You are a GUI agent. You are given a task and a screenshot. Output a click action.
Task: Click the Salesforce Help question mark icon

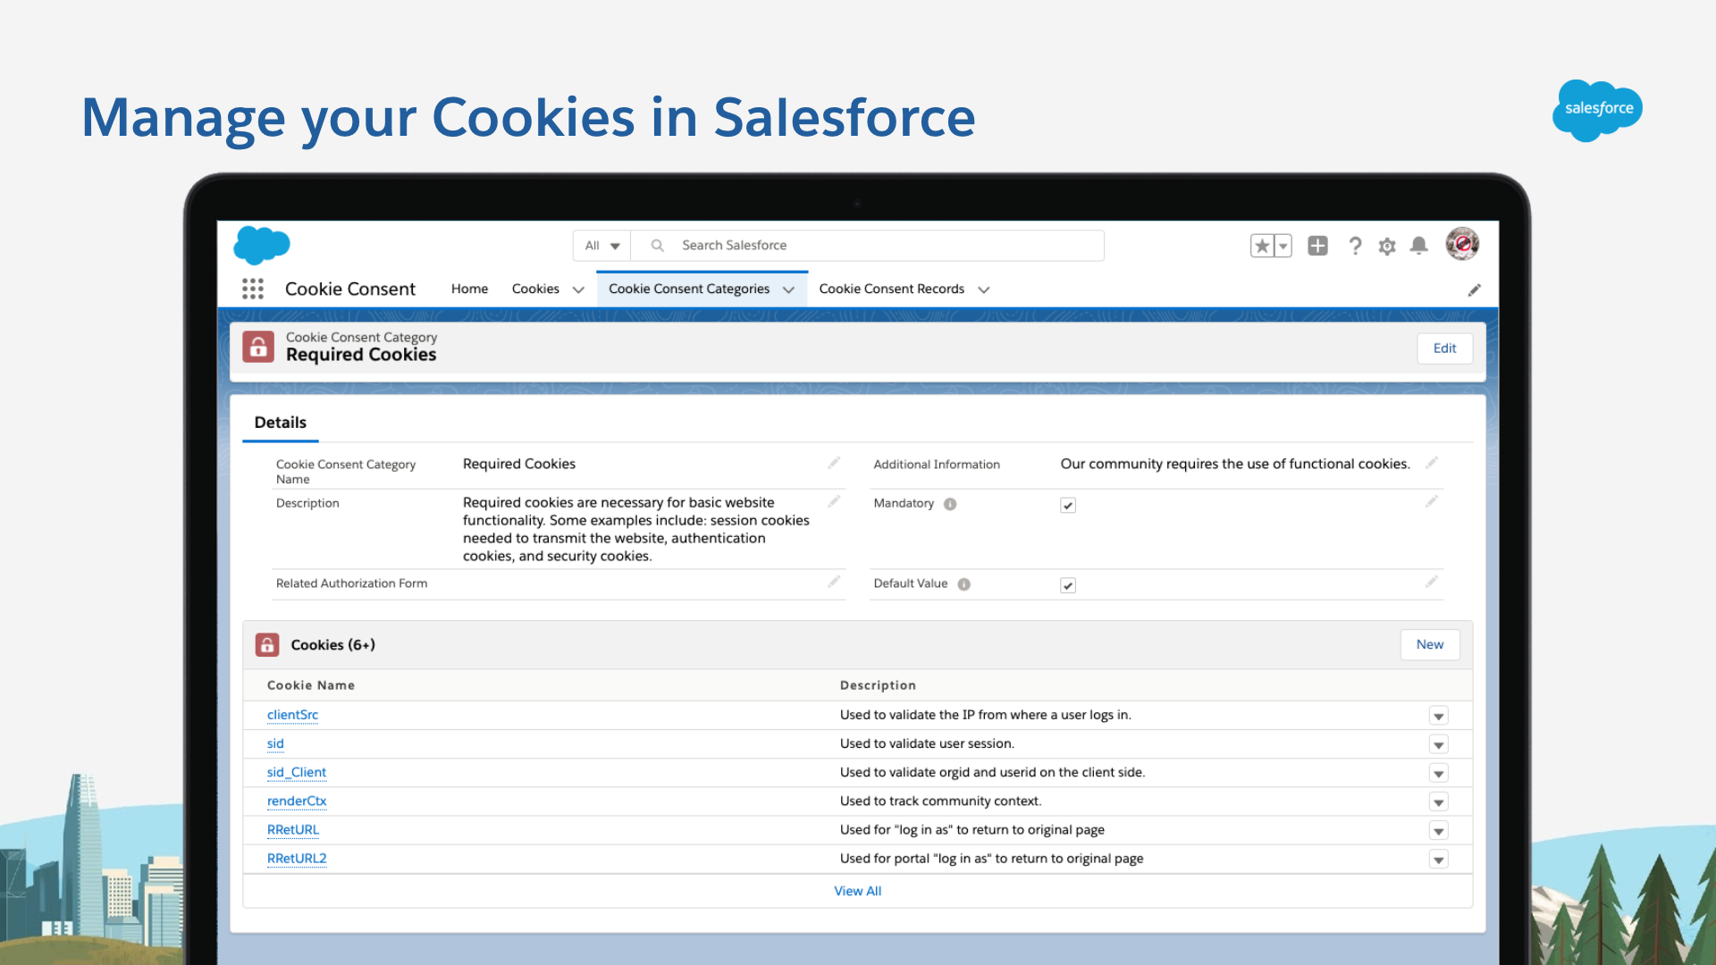[1355, 246]
